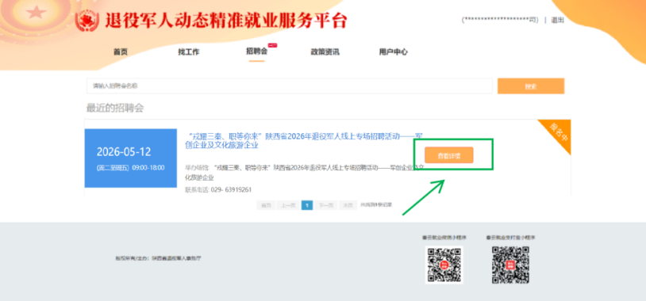Viewport: 646px width, 301px height.
Task: Click the 末页 pagination button
Action: [348, 205]
